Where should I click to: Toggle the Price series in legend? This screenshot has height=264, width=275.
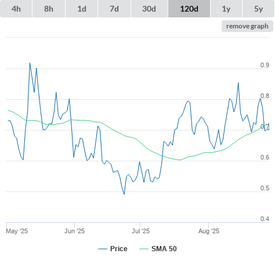click(119, 249)
